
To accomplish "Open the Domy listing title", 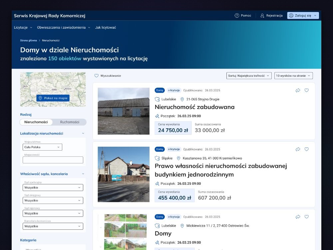I will (x=163, y=233).
